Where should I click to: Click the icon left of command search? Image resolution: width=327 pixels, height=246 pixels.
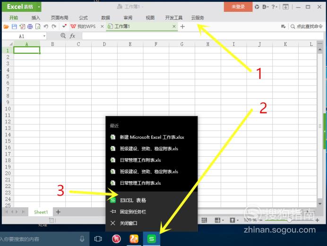click(x=283, y=26)
